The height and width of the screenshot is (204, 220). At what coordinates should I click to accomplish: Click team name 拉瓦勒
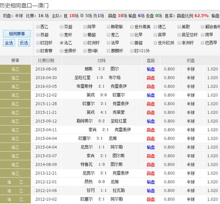tap(119, 191)
